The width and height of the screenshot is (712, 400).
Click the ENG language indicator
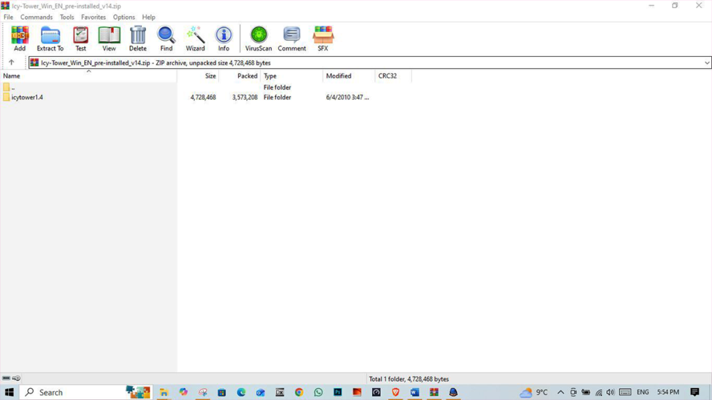point(642,392)
